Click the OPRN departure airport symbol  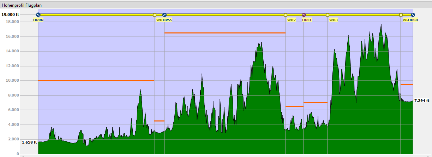click(x=38, y=14)
